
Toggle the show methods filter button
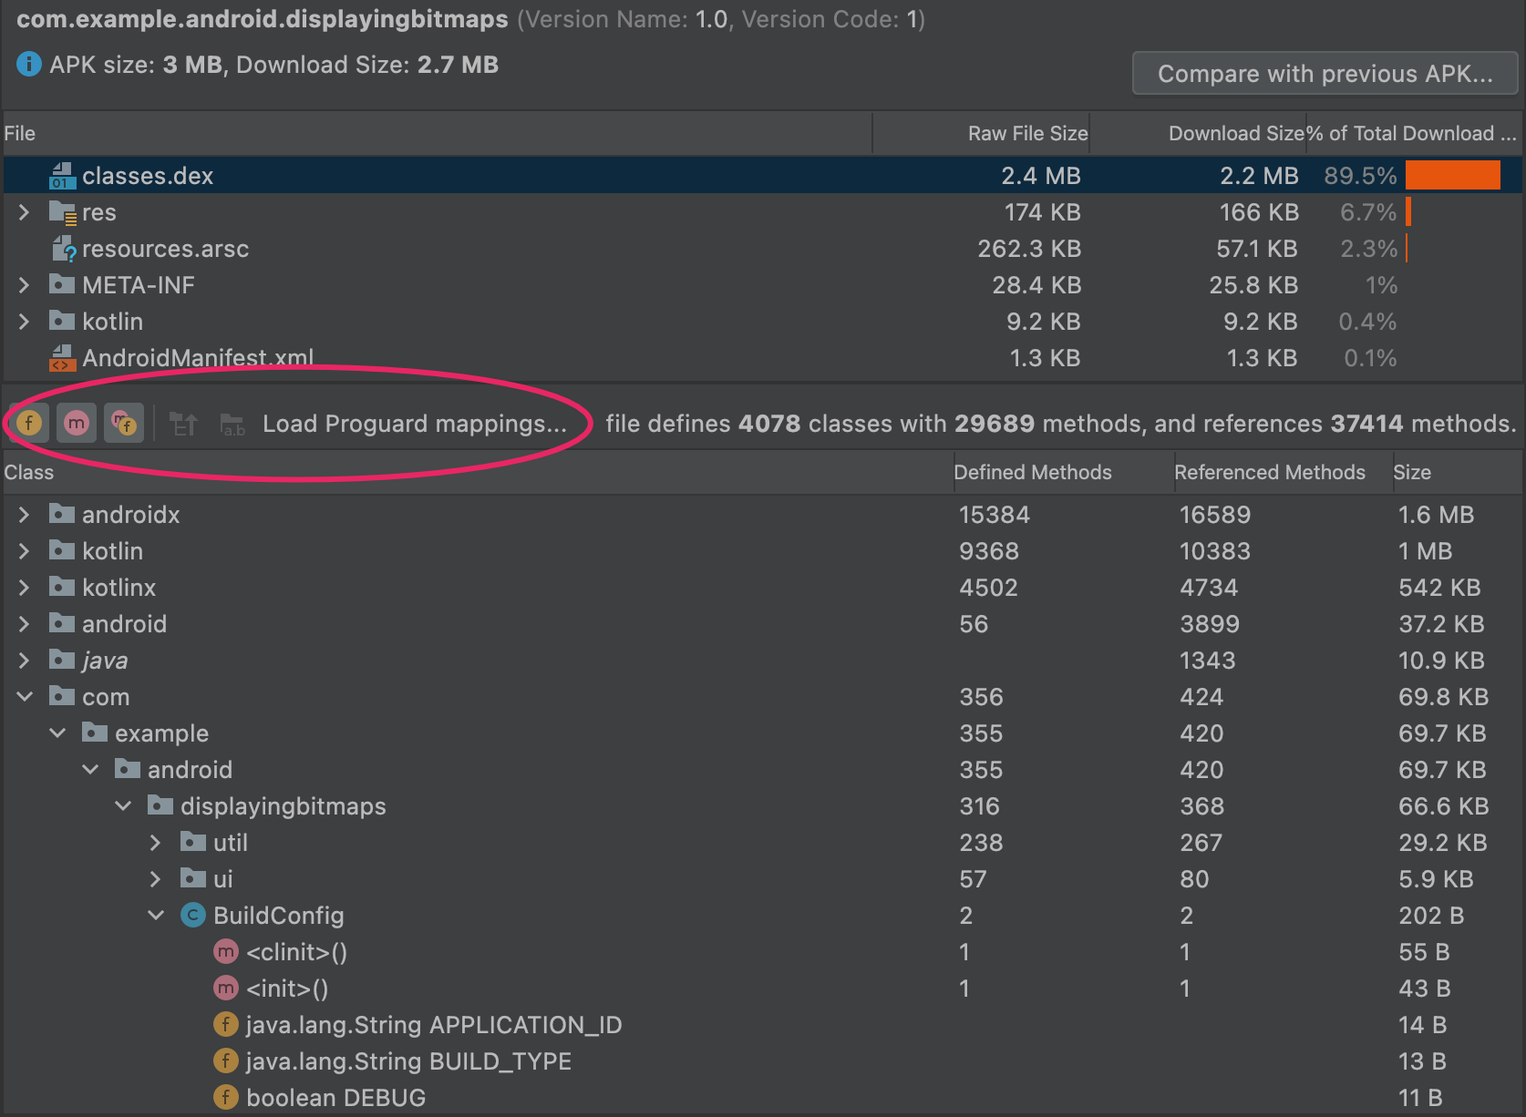point(77,423)
